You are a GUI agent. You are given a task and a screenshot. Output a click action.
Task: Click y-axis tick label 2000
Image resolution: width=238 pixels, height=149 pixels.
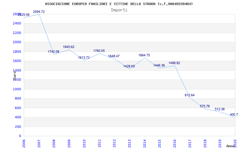click(17, 42)
